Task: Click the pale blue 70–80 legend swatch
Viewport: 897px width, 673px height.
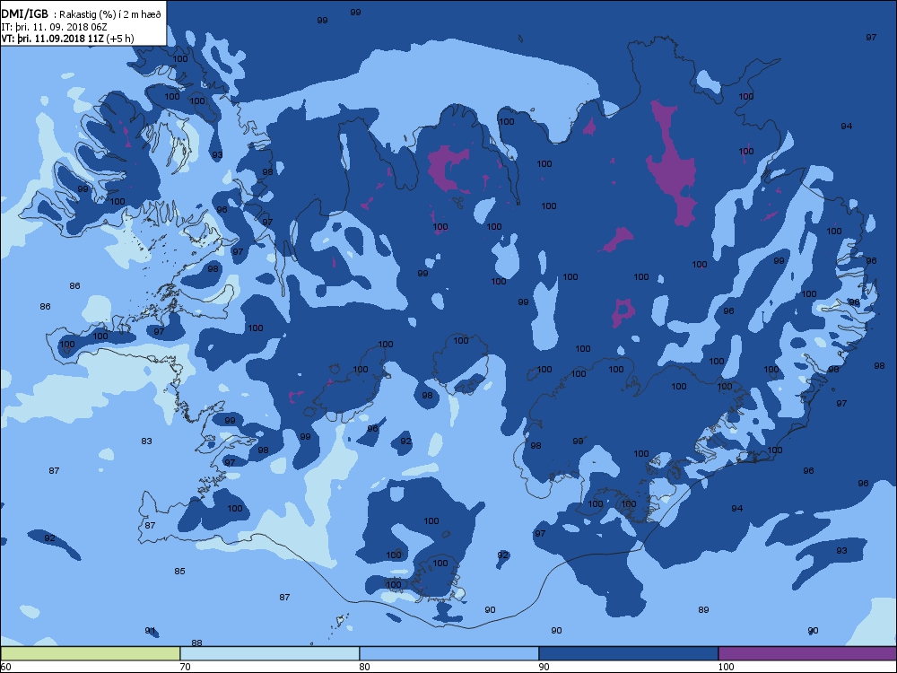Action: (x=269, y=653)
